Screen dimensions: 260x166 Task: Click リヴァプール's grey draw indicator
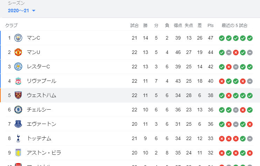pos(250,81)
